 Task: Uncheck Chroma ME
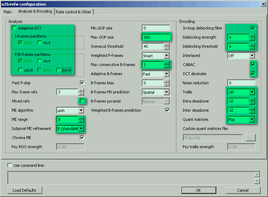(x=82, y=137)
